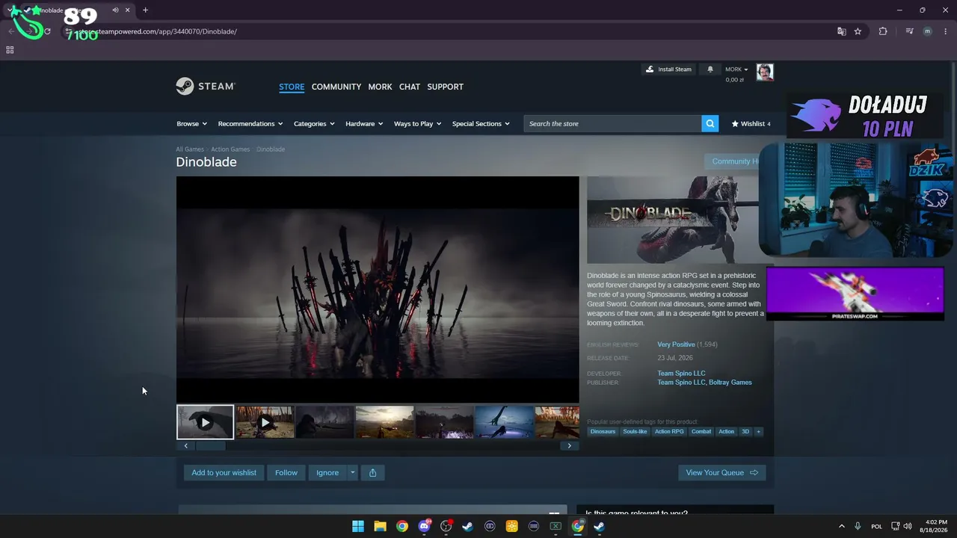The height and width of the screenshot is (538, 957).
Task: Click the right arrow of the thumbnail strip
Action: [569, 446]
